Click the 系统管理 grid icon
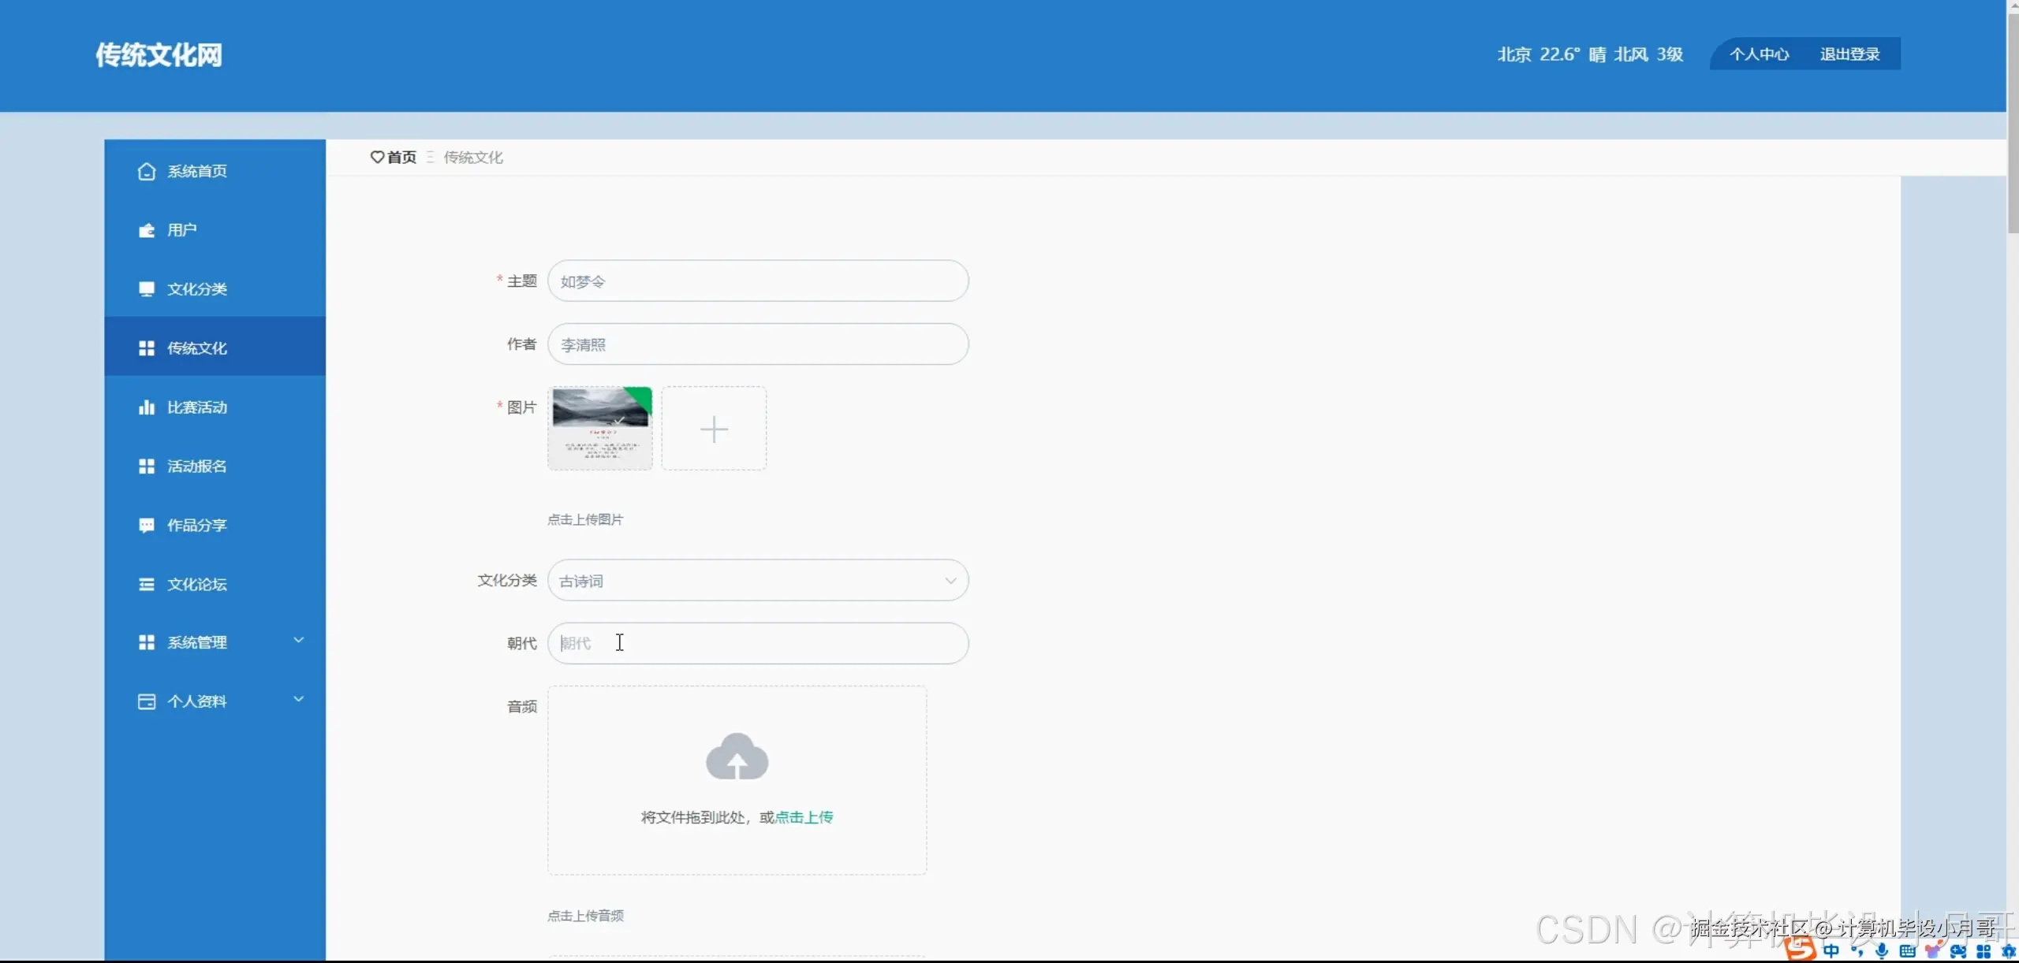 click(146, 643)
